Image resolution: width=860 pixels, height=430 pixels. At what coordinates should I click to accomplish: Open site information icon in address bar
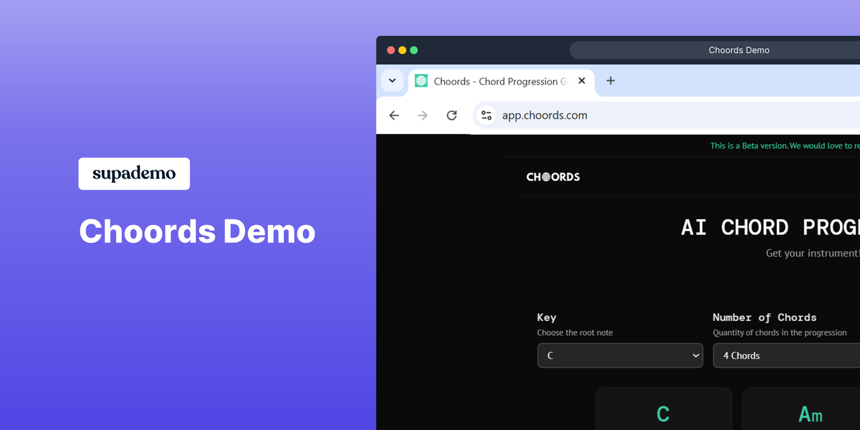[x=487, y=115]
